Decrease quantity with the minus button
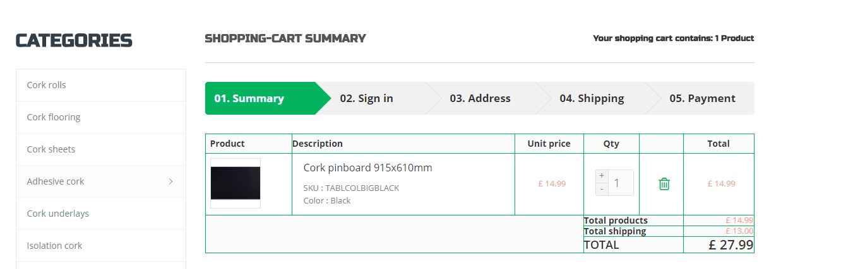This screenshot has height=269, width=853. click(x=602, y=189)
